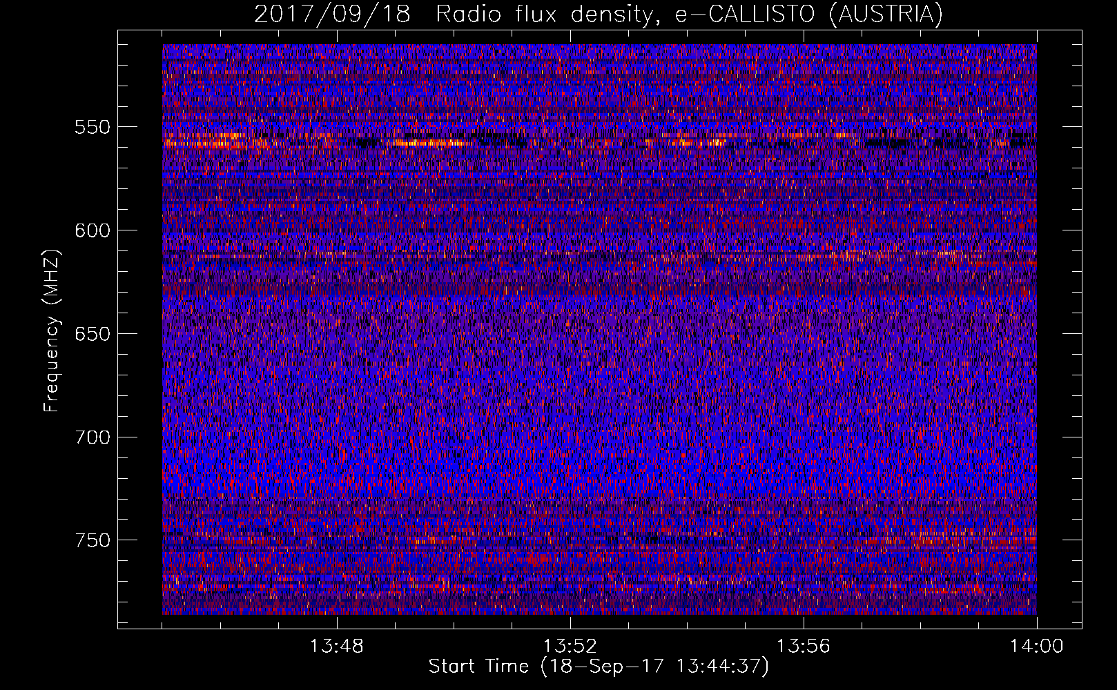Click the 750 frequency tick label
This screenshot has height=690, width=1117.
tap(93, 540)
